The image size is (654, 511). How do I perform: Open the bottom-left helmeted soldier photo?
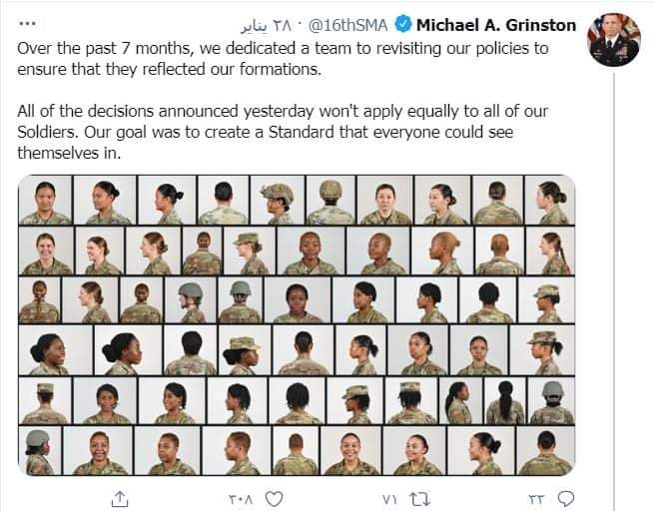39,450
